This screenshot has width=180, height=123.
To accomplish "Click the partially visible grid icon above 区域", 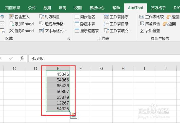I will pos(2,31).
